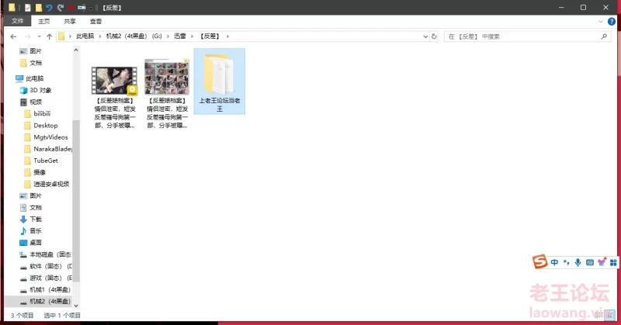Image resolution: width=621 pixels, height=325 pixels.
Task: Click the navigation pane scrollbar up arrow
Action: (76, 50)
